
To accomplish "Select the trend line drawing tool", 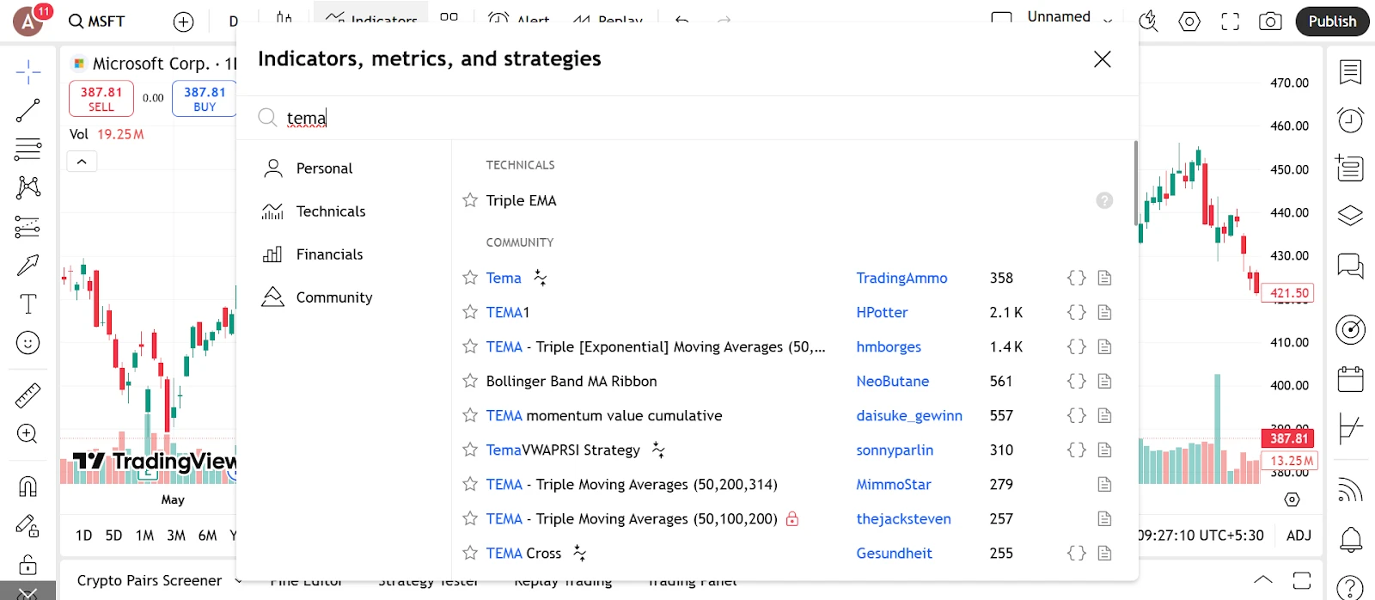I will pos(27,110).
